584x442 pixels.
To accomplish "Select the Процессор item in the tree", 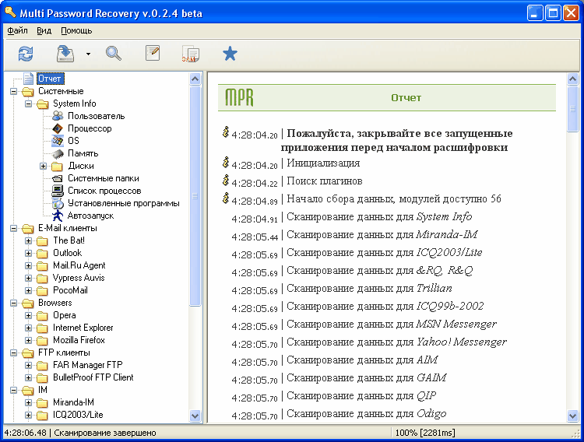I will pos(89,128).
